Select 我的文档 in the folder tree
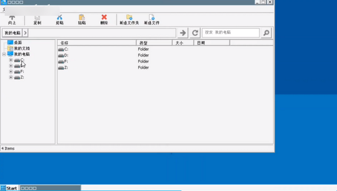 pos(22,49)
